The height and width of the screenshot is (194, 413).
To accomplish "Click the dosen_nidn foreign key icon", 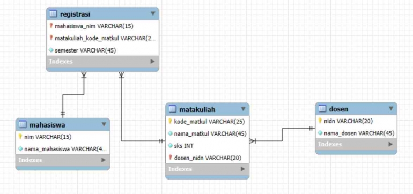I will point(170,158).
